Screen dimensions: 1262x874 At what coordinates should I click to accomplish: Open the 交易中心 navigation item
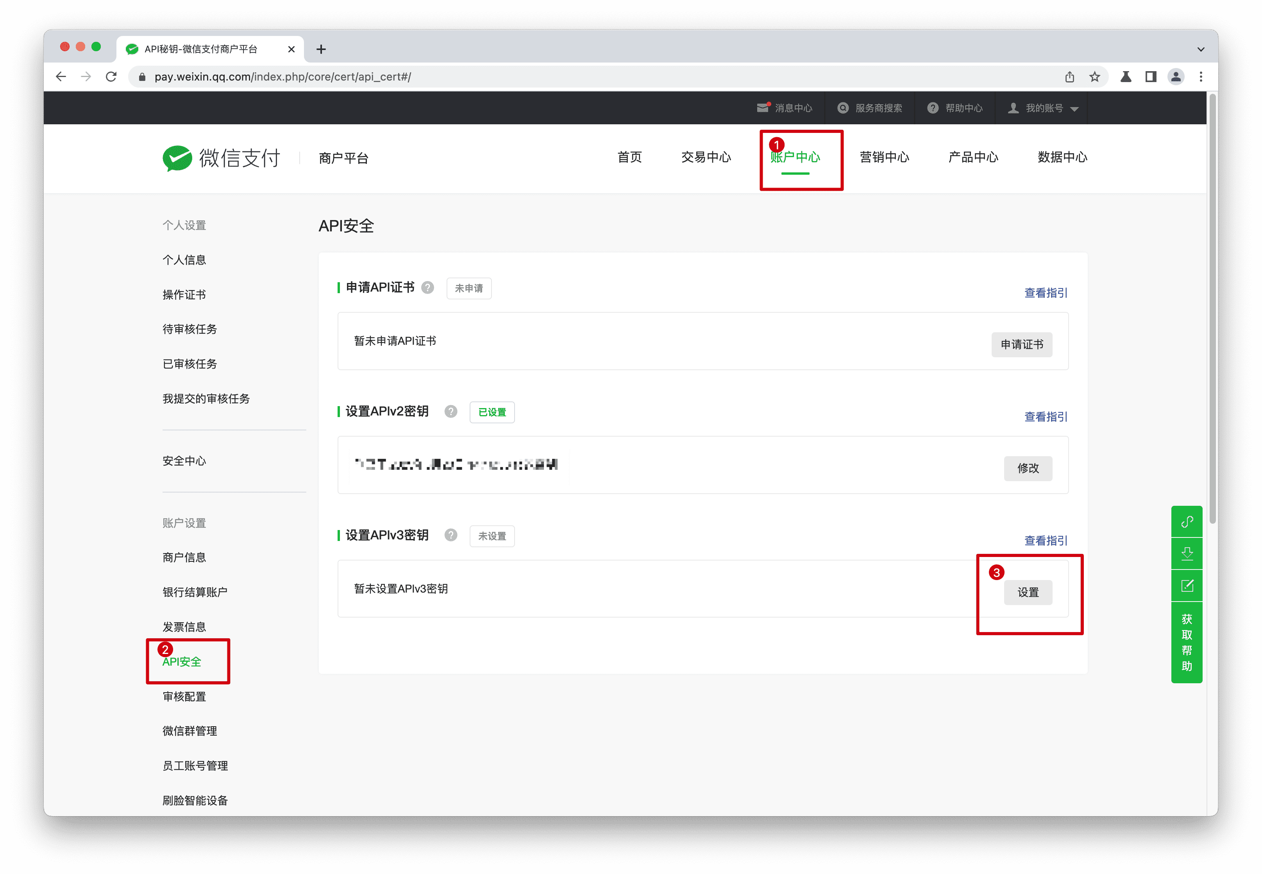[x=706, y=157]
